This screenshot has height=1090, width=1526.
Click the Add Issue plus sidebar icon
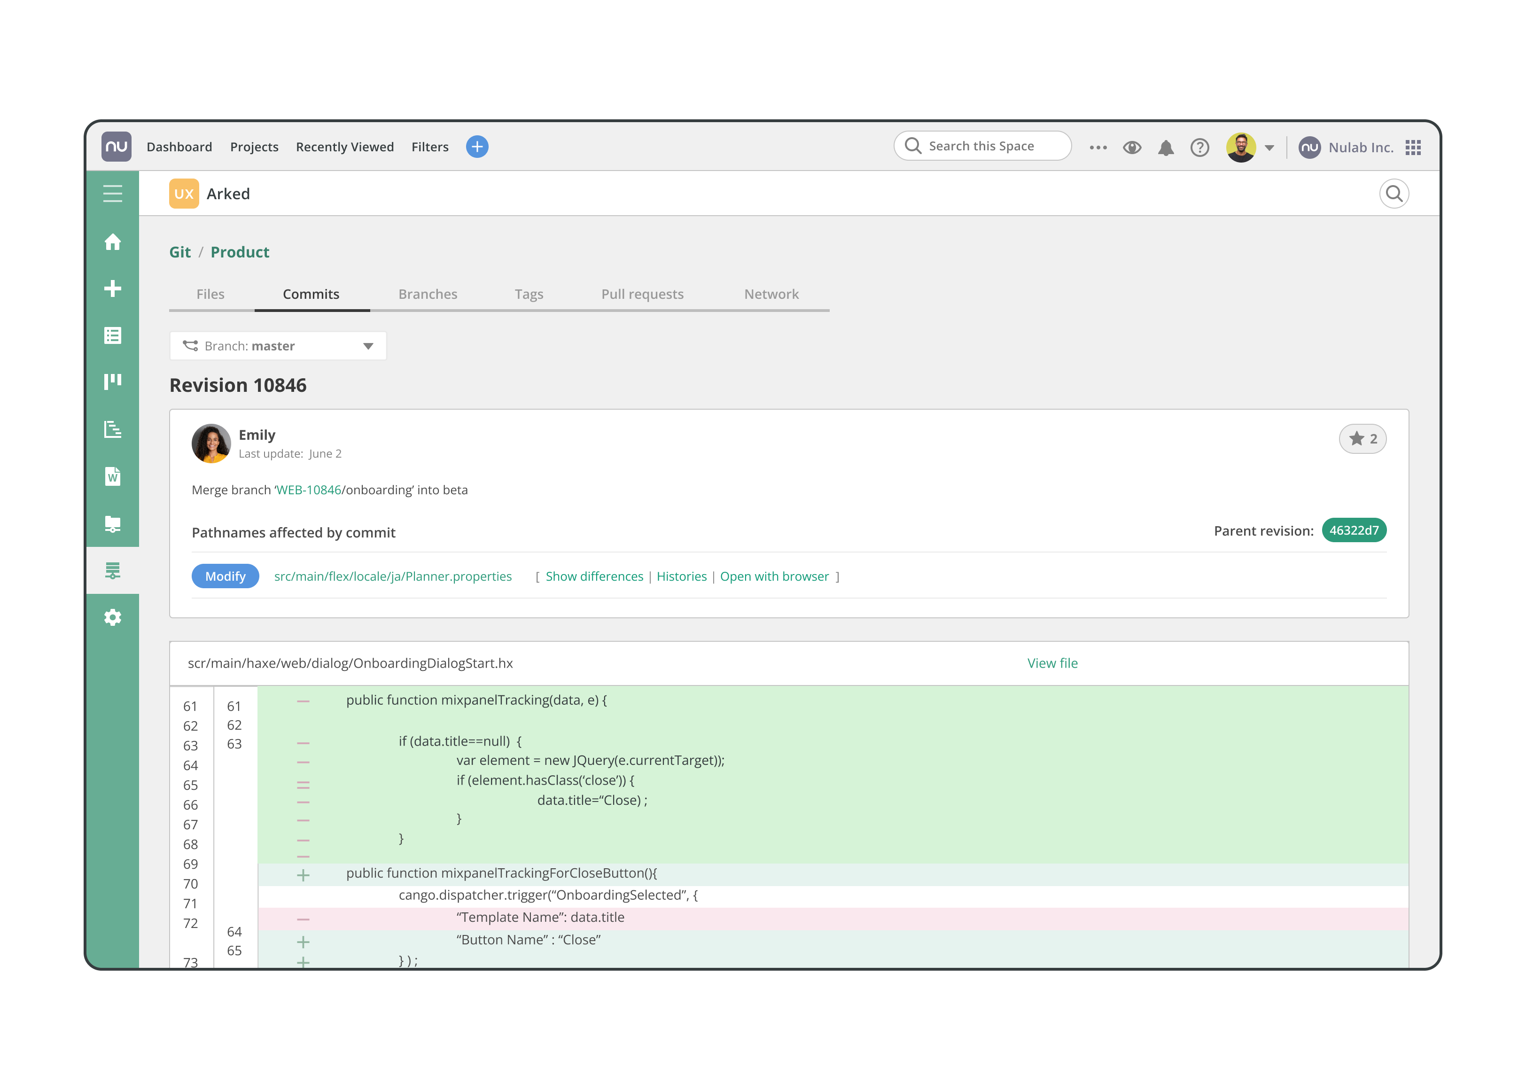point(113,288)
